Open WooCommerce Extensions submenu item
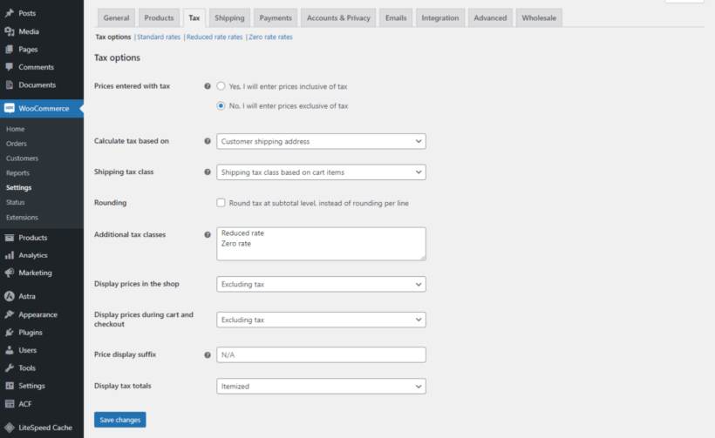715x438 pixels. pos(23,217)
